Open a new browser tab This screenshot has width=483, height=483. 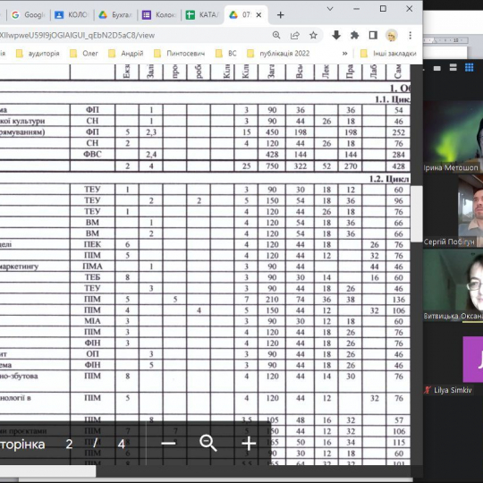280,15
